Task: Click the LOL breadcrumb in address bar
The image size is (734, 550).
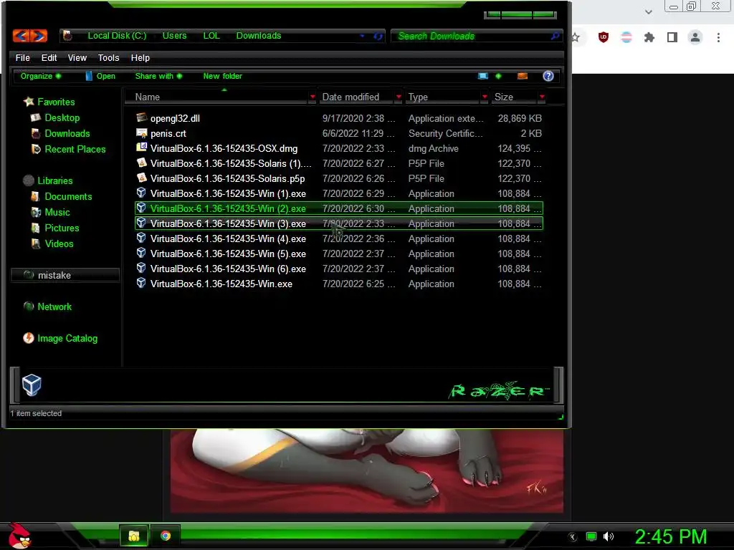Action: 211,36
